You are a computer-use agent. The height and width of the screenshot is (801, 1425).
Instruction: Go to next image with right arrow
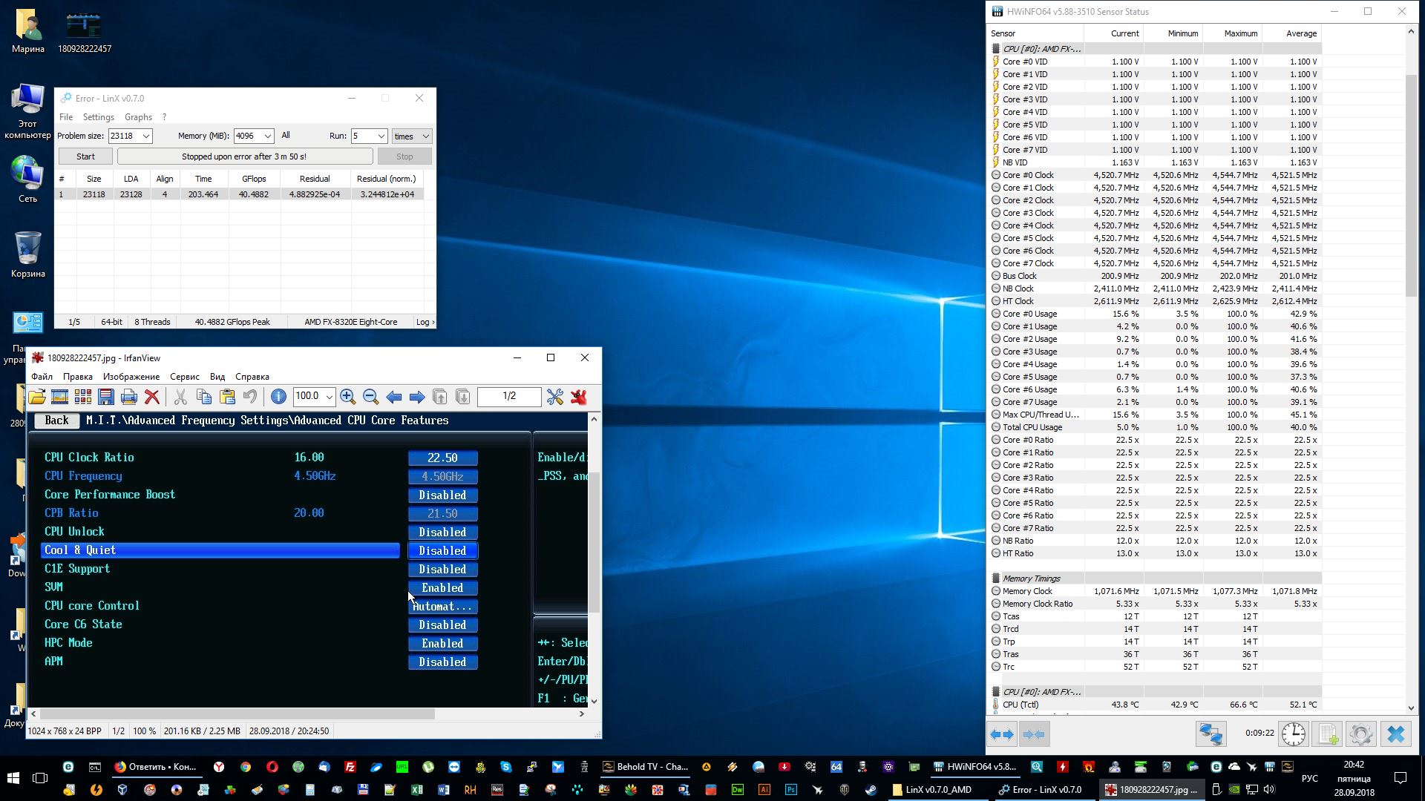417,397
